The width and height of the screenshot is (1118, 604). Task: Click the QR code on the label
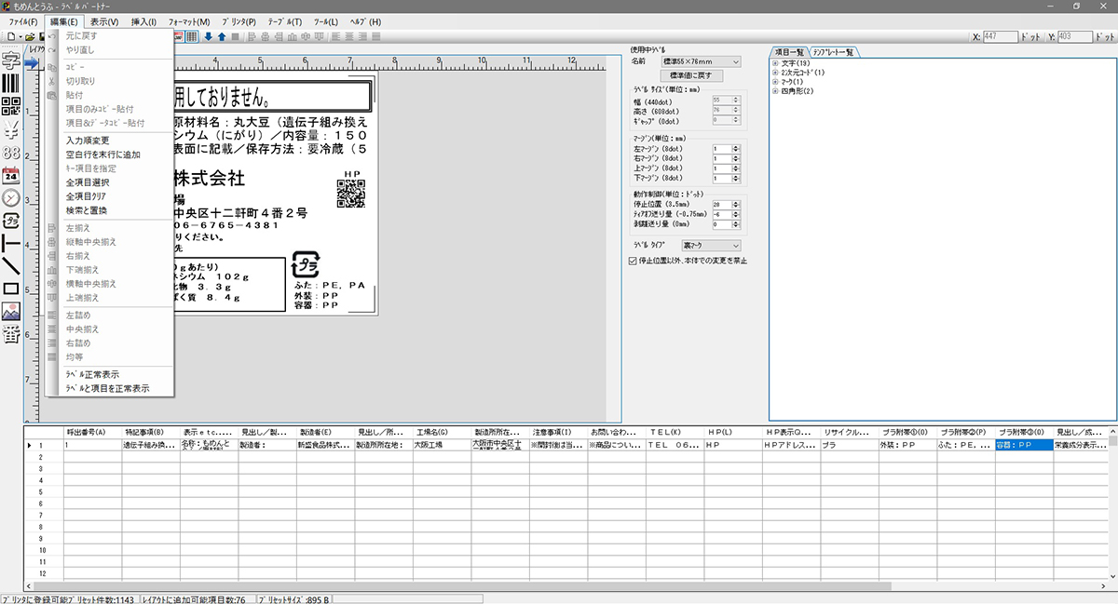[350, 193]
